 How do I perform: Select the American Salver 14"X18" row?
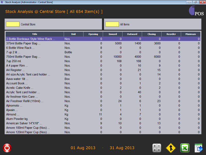[x=24, y=123]
